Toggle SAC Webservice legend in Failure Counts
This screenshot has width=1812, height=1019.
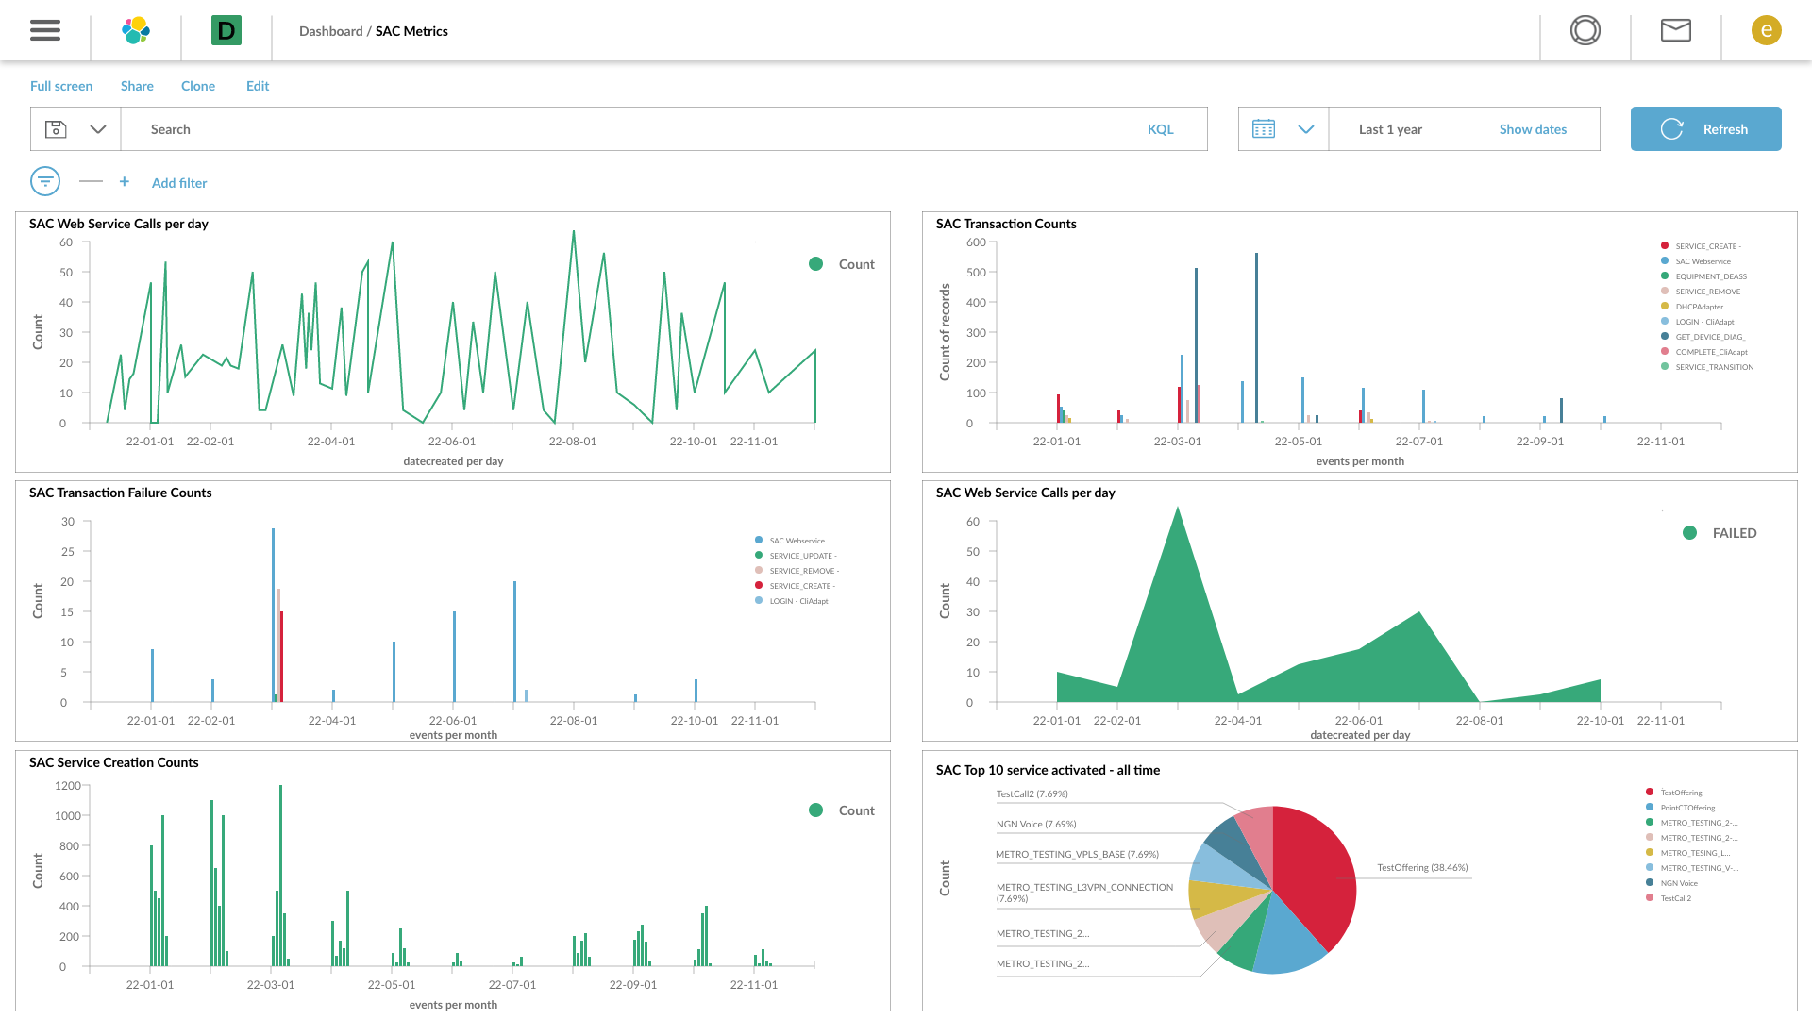tap(790, 541)
